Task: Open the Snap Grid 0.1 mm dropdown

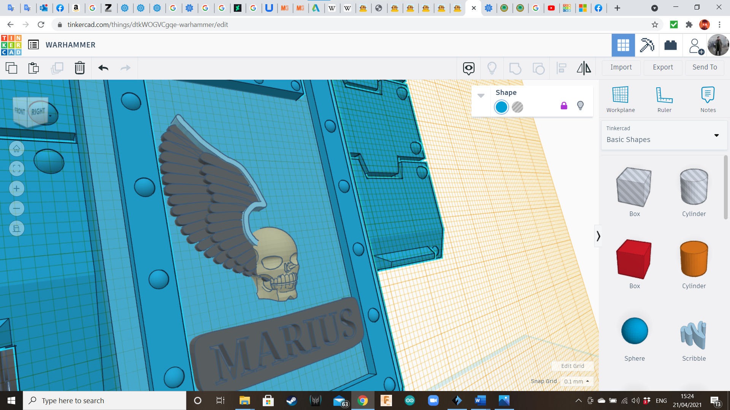Action: coord(576,381)
